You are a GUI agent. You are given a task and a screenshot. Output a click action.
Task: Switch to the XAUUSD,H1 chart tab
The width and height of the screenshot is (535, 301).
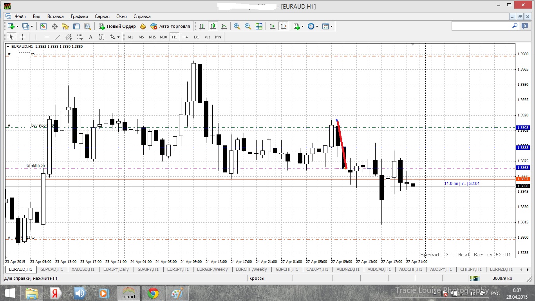pos(83,269)
